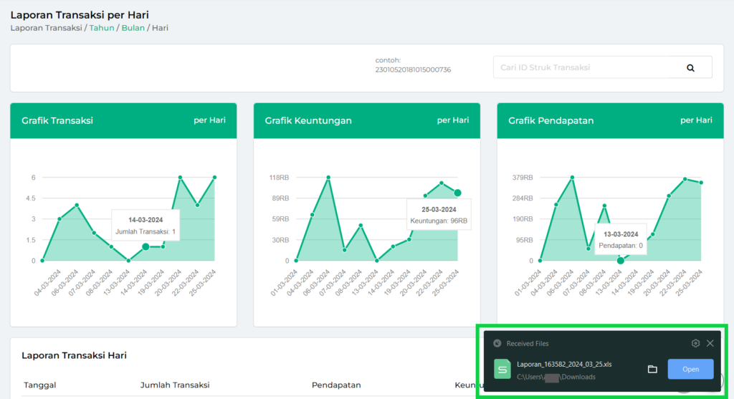Click the Tanggal column header
The height and width of the screenshot is (399, 734).
[40, 385]
